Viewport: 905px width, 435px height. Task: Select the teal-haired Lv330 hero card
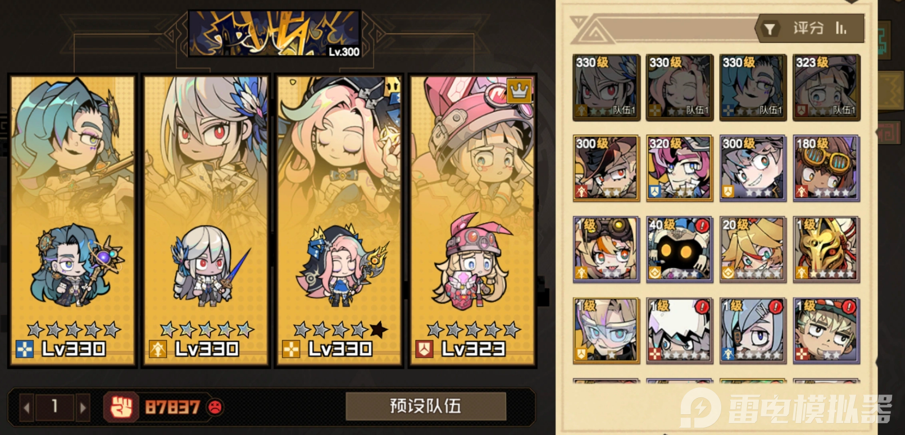pos(72,221)
